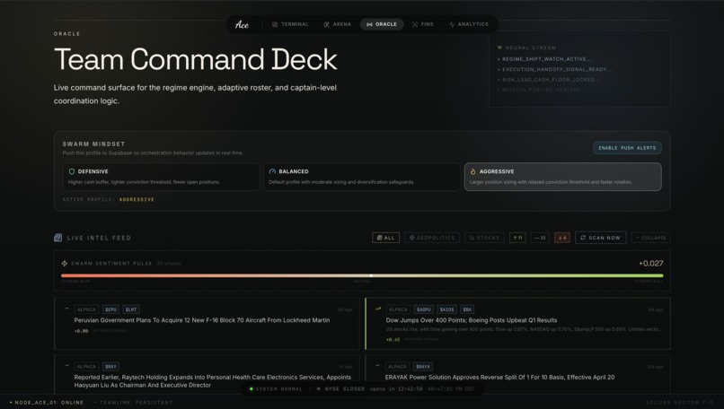Screen dimensions: 724x409
Task: Click EXECUTION_HANDOFF_SIGNAL_READY stream line
Action: click(554, 69)
